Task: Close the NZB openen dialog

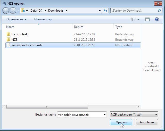Action: (158, 3)
